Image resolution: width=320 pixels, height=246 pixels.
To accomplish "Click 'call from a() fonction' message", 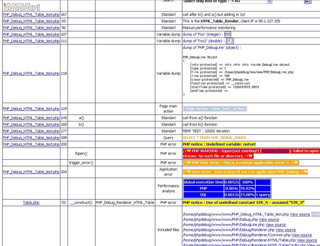I will pyautogui.click(x=200, y=118).
